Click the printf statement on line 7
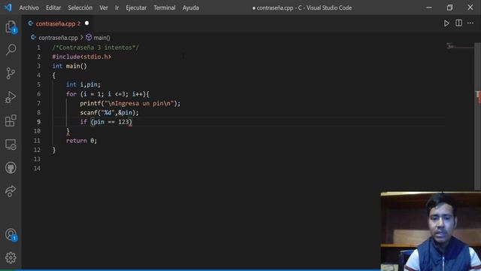This screenshot has height=271, width=481. tap(130, 103)
